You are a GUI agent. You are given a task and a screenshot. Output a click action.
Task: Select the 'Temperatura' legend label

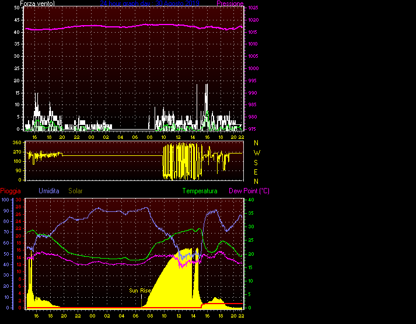click(x=200, y=191)
